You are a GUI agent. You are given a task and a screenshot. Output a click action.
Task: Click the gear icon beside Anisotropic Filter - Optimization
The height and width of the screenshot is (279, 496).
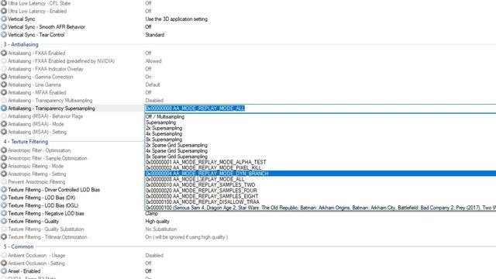click(x=4, y=150)
